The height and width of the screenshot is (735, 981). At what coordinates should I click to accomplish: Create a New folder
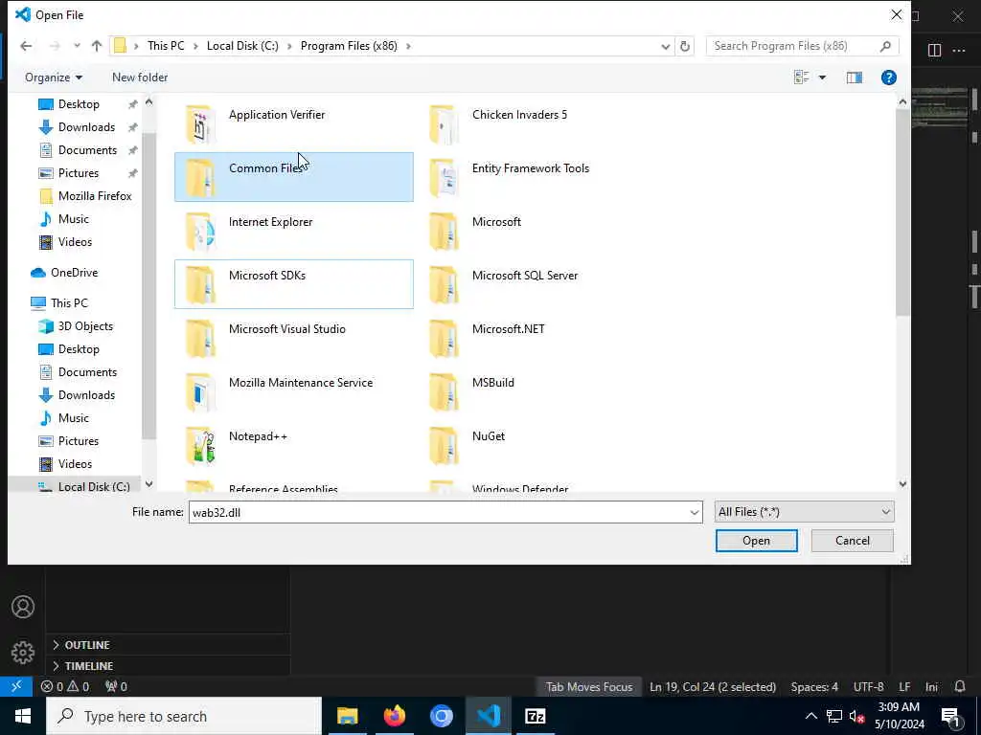140,78
